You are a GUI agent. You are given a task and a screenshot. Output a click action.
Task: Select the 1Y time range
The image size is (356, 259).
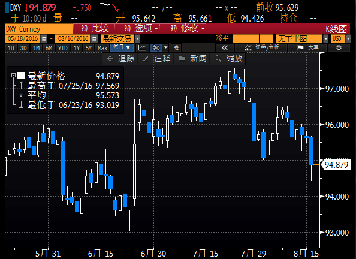(x=77, y=48)
